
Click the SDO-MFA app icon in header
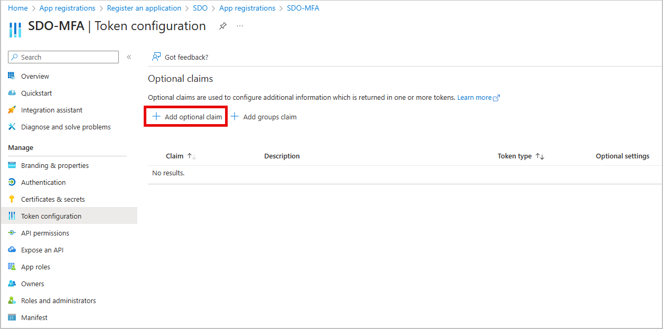click(x=15, y=30)
